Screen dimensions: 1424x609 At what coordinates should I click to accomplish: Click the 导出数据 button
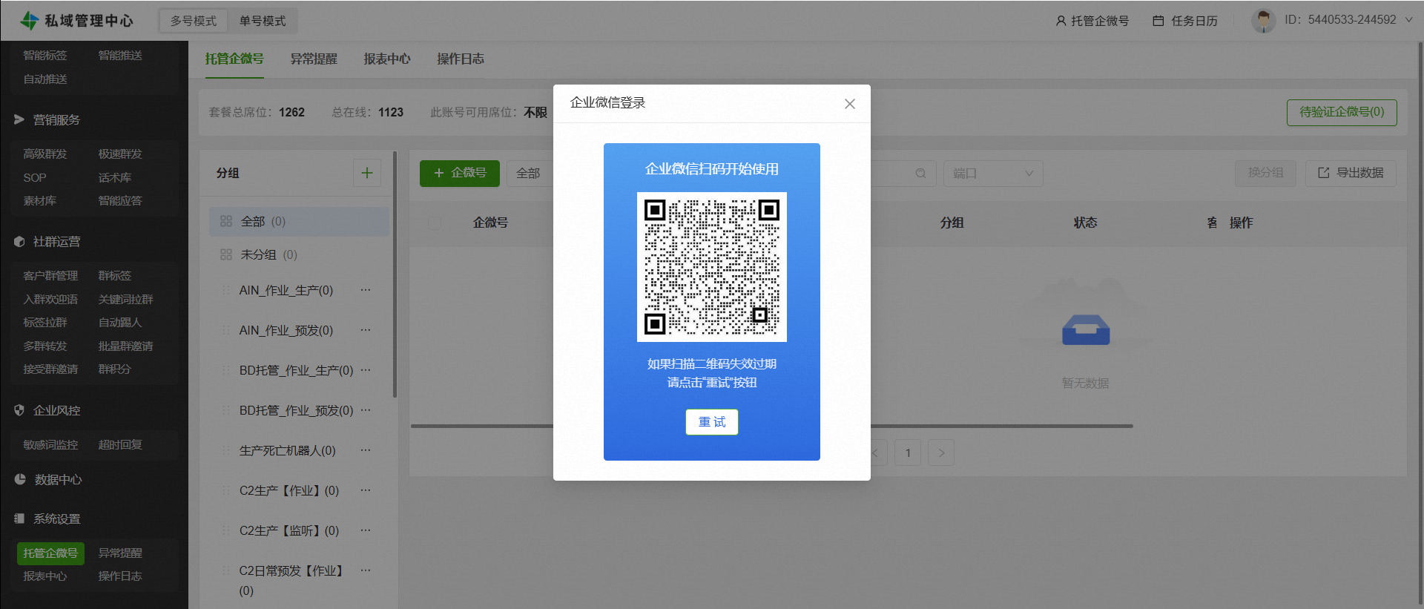pos(1351,173)
